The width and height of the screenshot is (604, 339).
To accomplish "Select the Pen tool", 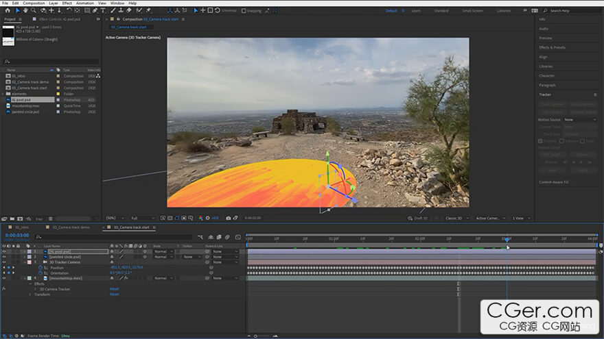I will (95, 10).
